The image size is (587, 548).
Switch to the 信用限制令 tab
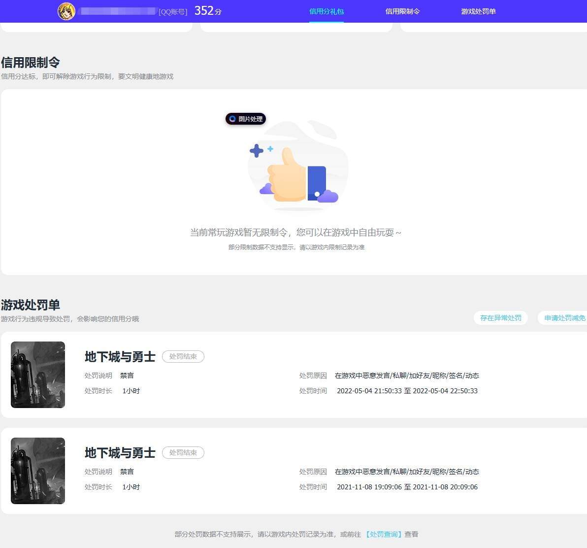(402, 12)
